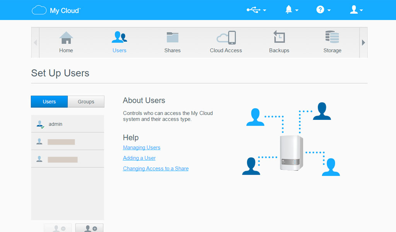Select the first redacted user below admin
396x232 pixels.
[67, 142]
